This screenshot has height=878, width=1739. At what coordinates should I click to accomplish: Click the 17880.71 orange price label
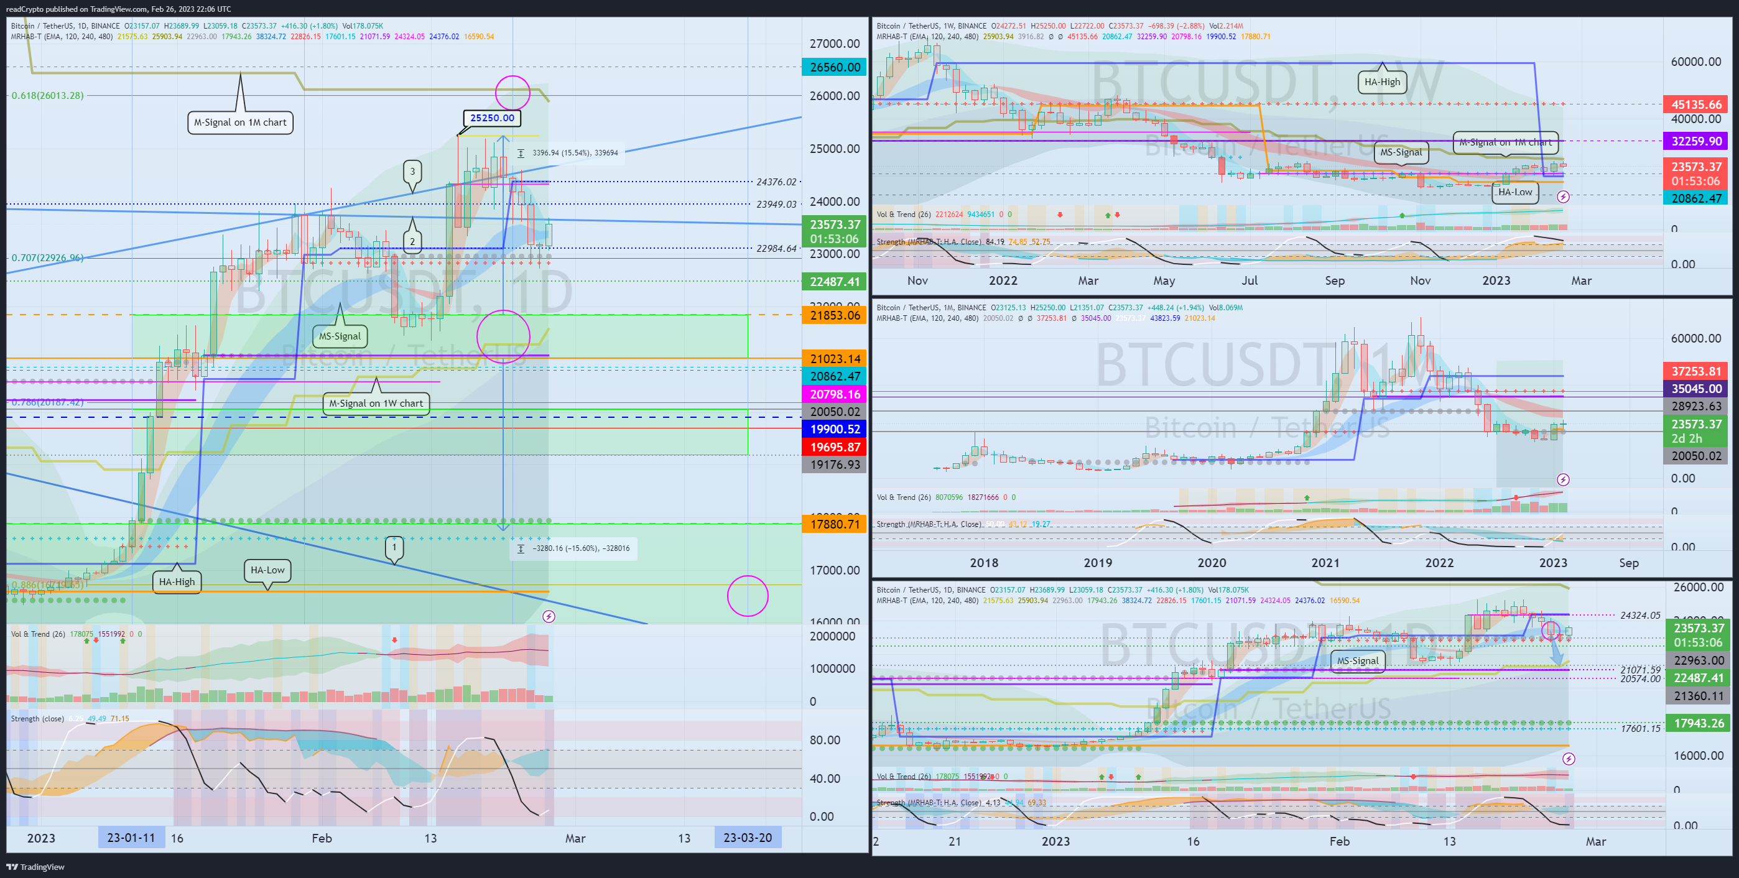pos(835,524)
